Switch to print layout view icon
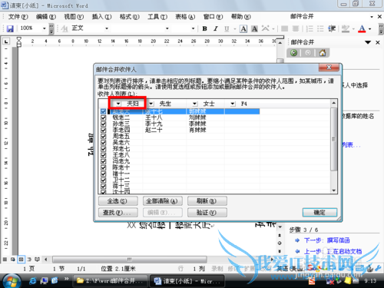The height and width of the screenshot is (288, 384). coord(21,260)
